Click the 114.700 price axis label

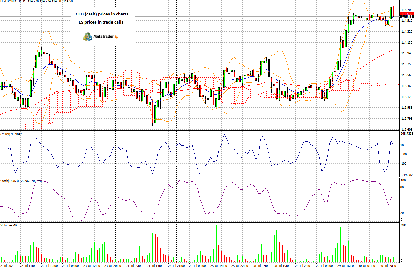pyautogui.click(x=407, y=10)
